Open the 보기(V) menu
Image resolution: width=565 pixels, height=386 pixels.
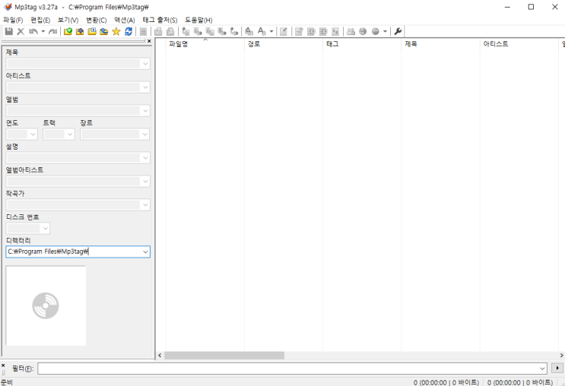click(x=68, y=21)
